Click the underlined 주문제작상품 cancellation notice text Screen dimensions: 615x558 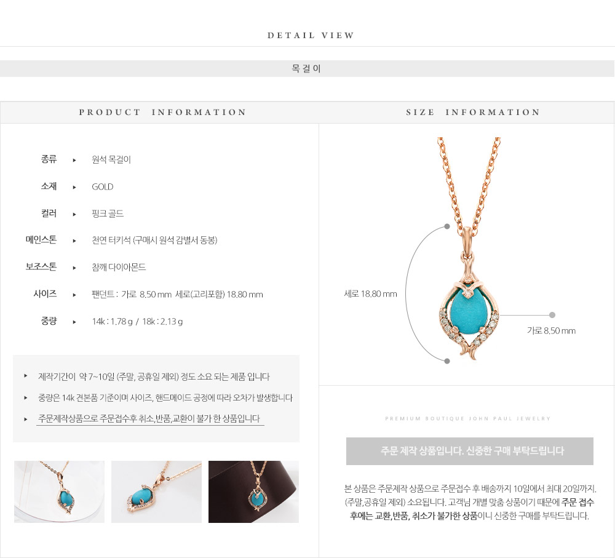tap(149, 419)
